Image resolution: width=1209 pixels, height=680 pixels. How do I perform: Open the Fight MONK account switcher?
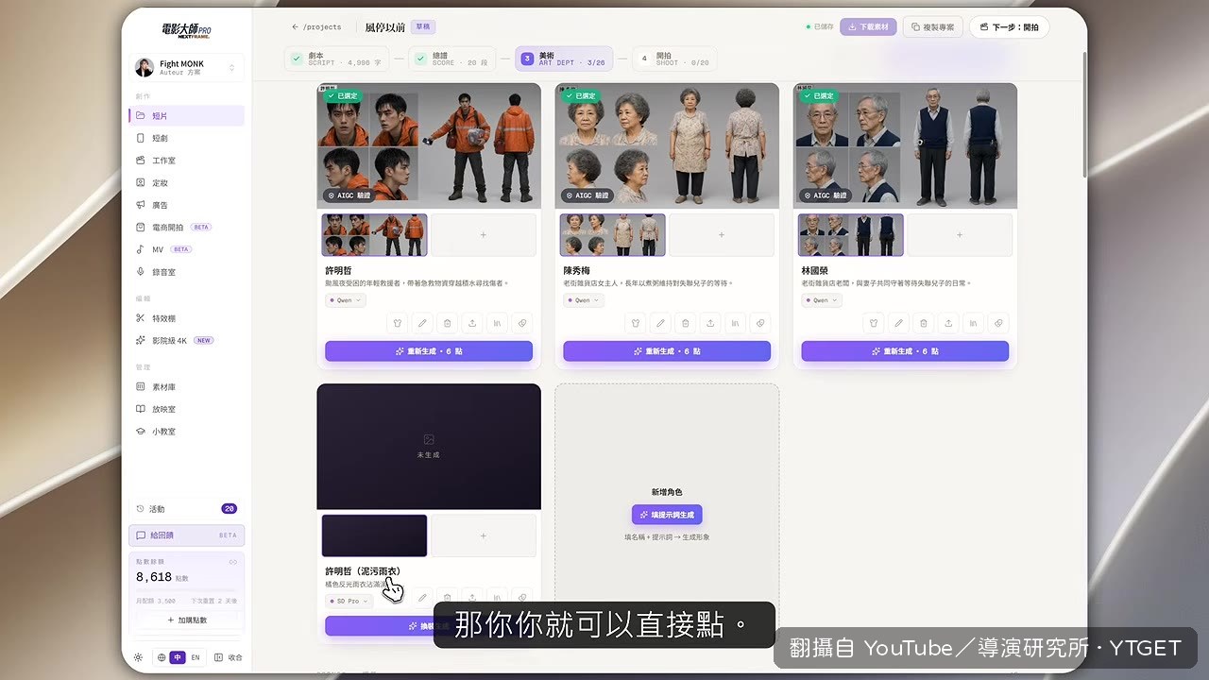[186, 67]
